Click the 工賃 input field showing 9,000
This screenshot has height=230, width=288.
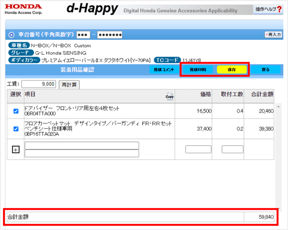pos(38,84)
